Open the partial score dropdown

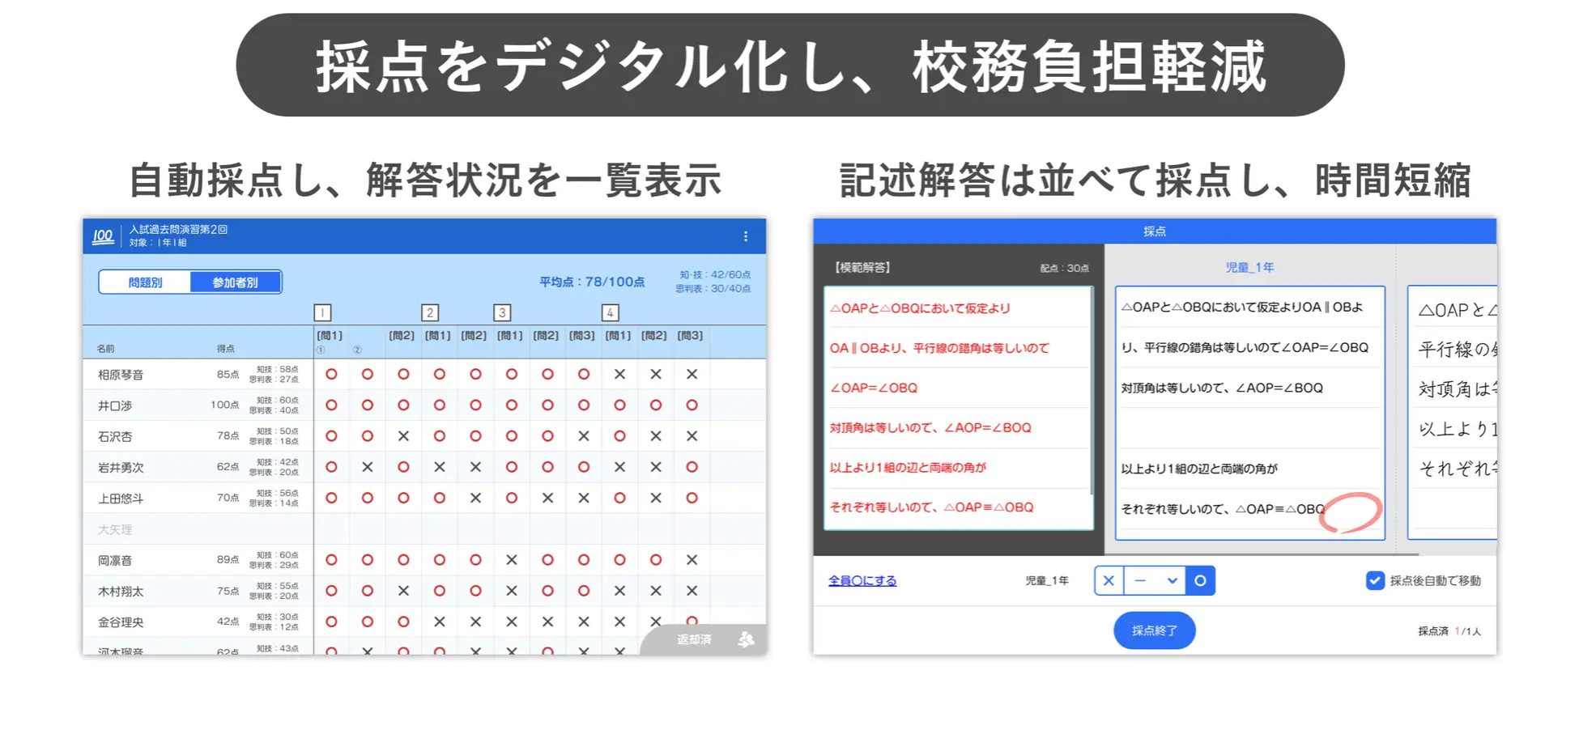click(x=1155, y=580)
